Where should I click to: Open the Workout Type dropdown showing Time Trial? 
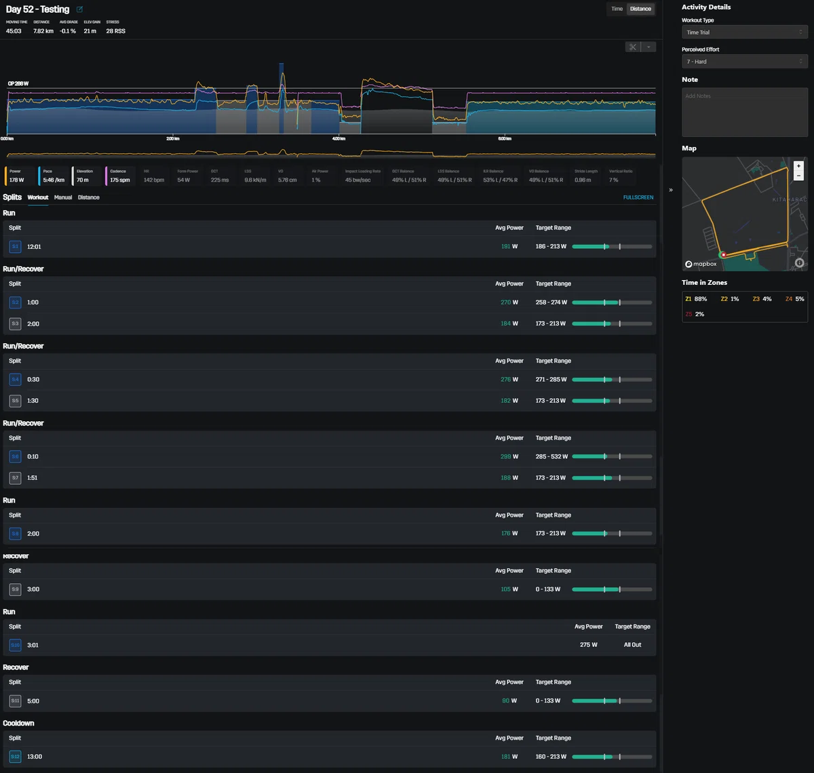(744, 32)
